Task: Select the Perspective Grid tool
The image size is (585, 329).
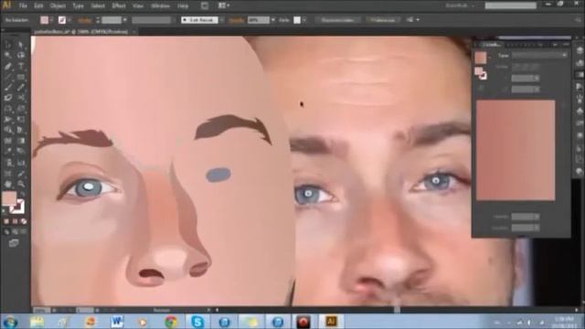Action: click(x=21, y=130)
